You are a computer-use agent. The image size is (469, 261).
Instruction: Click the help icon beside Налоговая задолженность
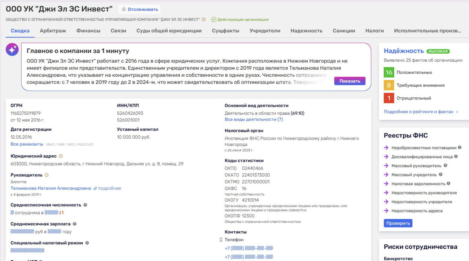pyautogui.click(x=449, y=184)
